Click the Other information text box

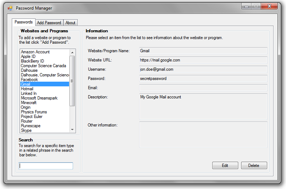tap(203, 135)
